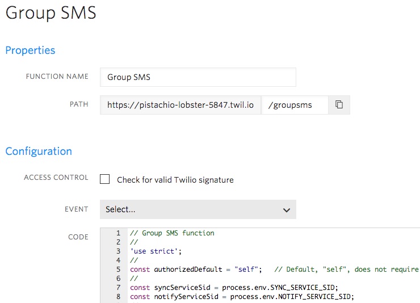Click the empty comment on code line 6
This screenshot has width=420, height=303.
134,279
